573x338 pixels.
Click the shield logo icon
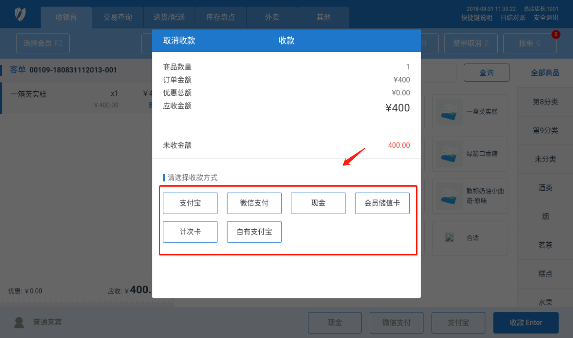(x=20, y=14)
